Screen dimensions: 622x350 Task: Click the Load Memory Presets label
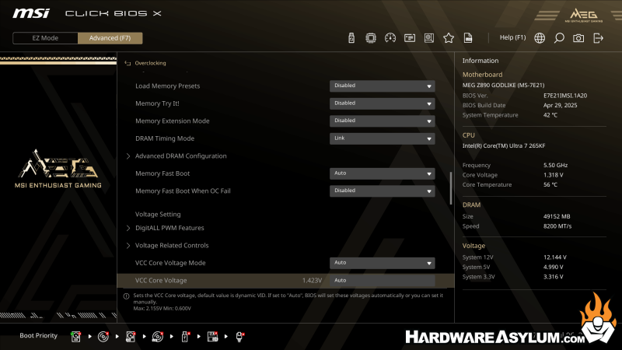tap(167, 86)
